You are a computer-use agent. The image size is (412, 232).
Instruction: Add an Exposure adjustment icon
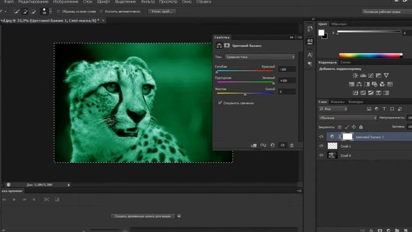[379, 75]
